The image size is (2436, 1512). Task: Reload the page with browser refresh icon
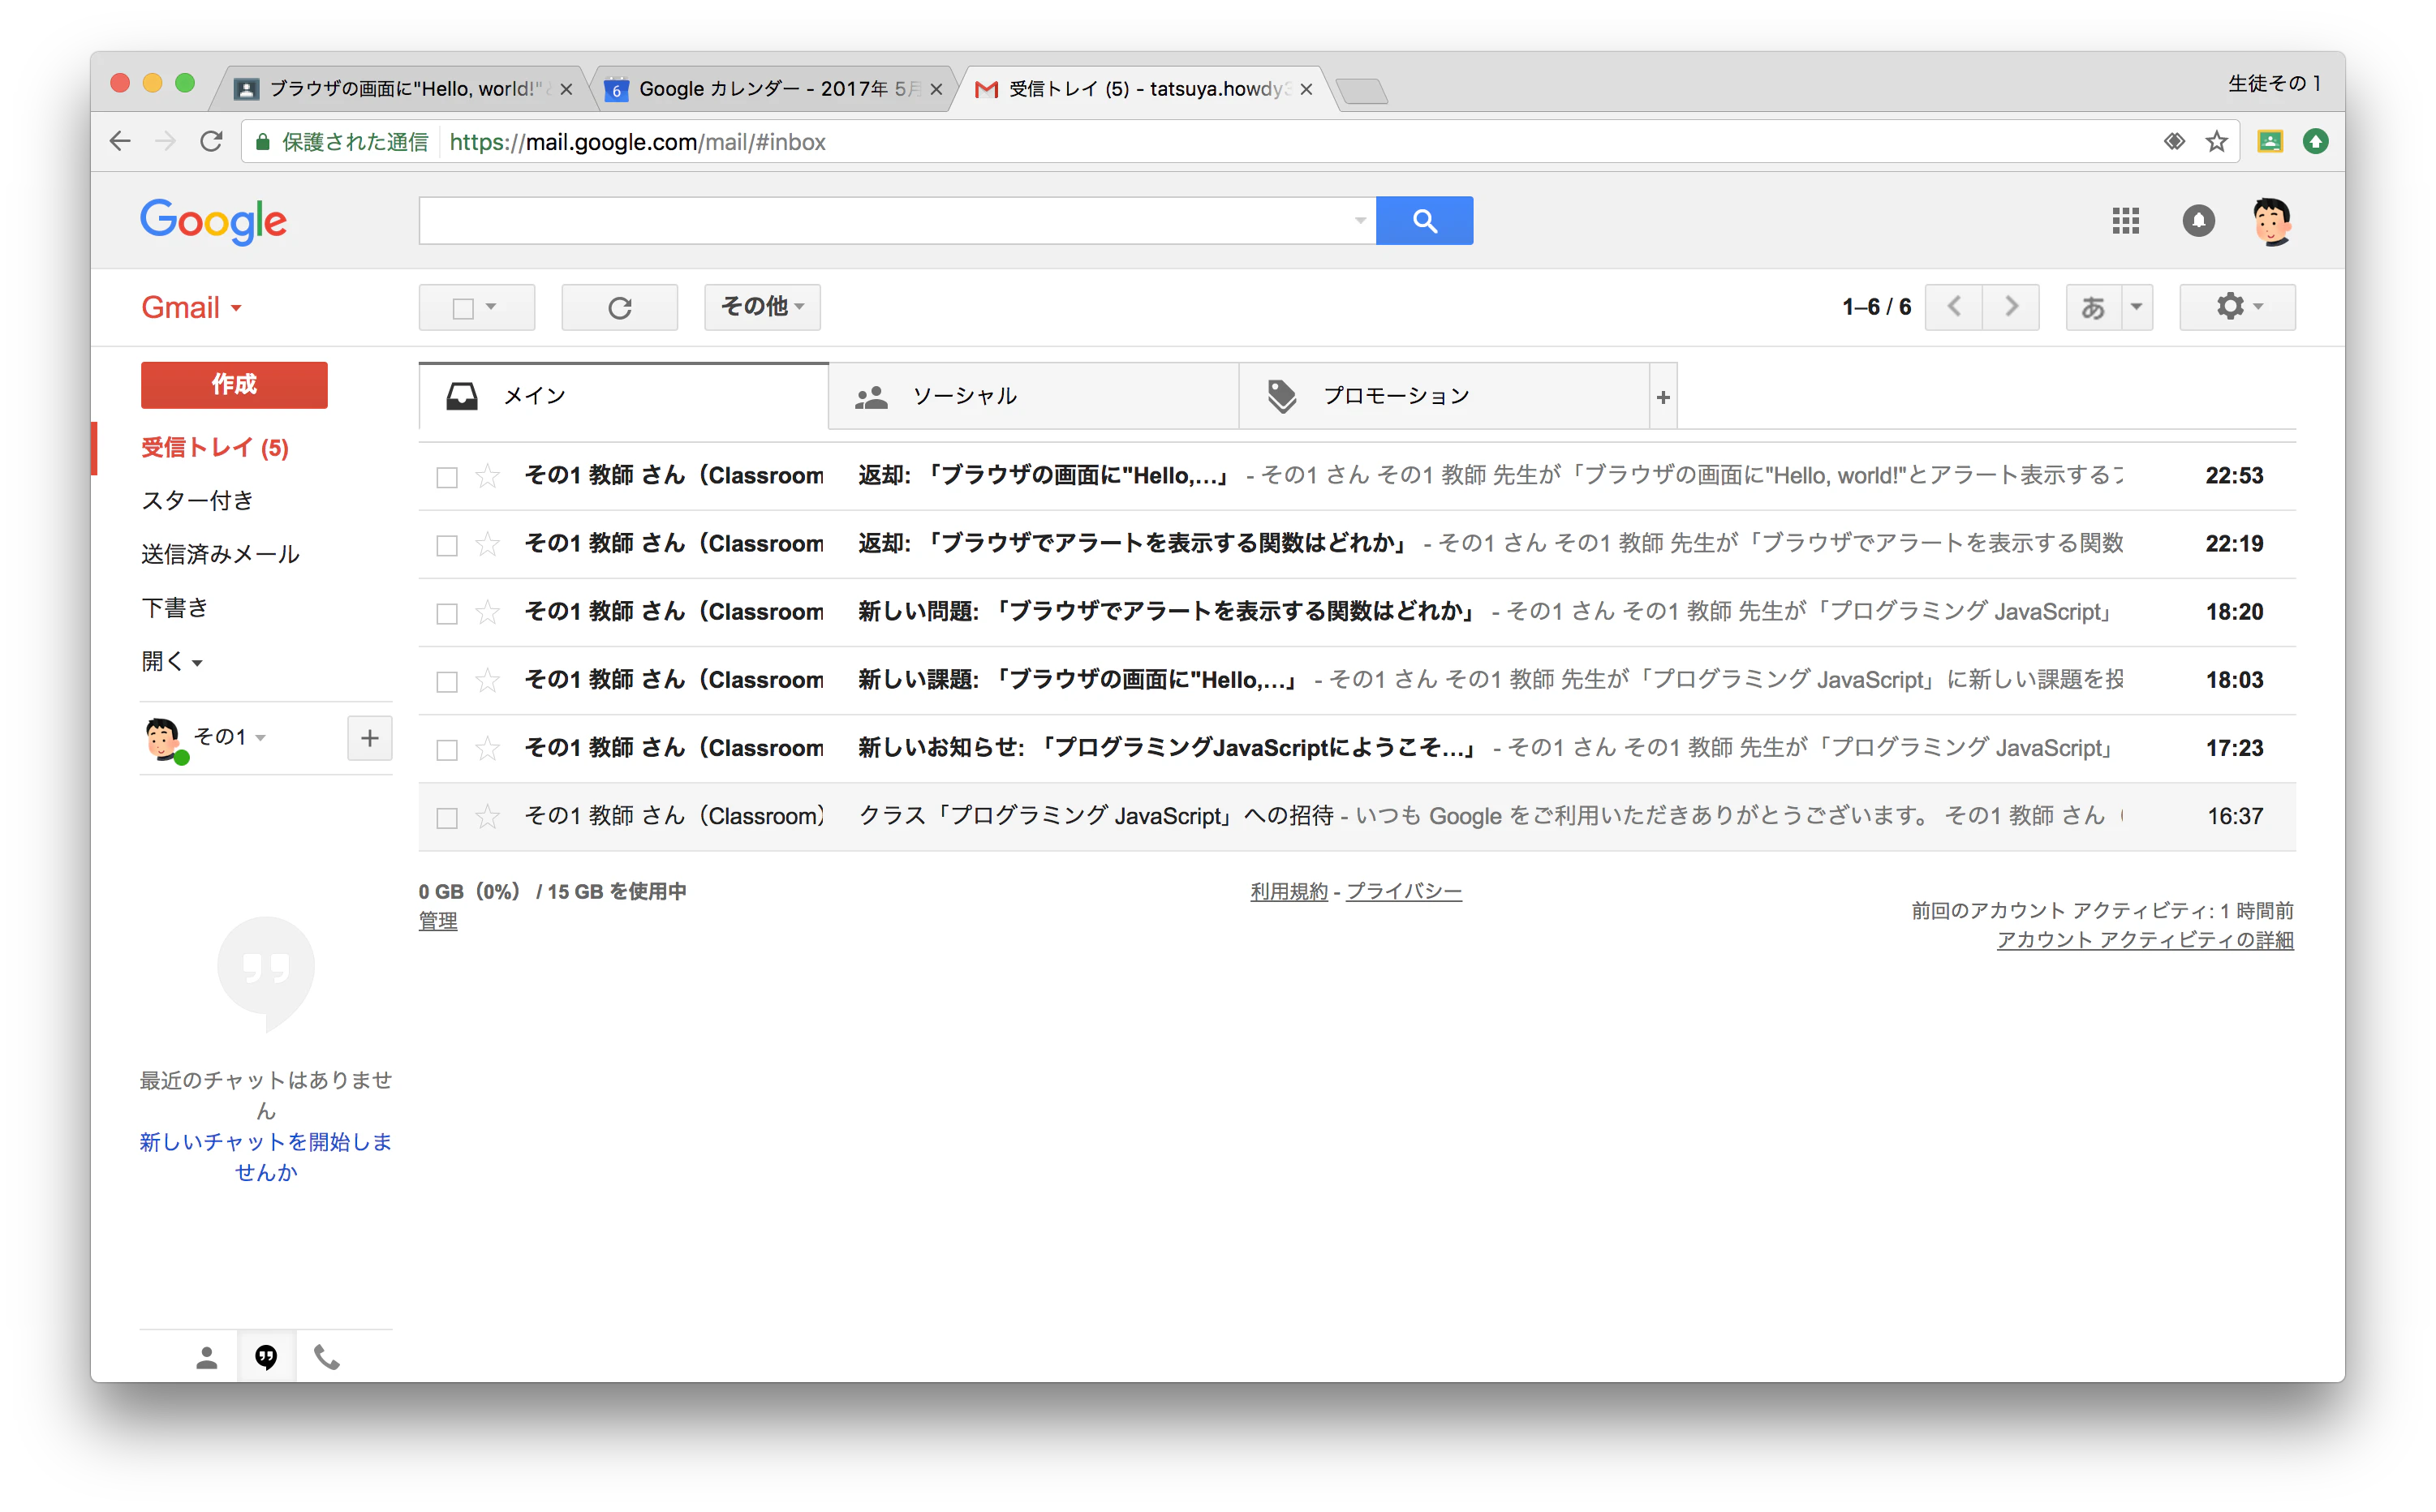tap(211, 142)
